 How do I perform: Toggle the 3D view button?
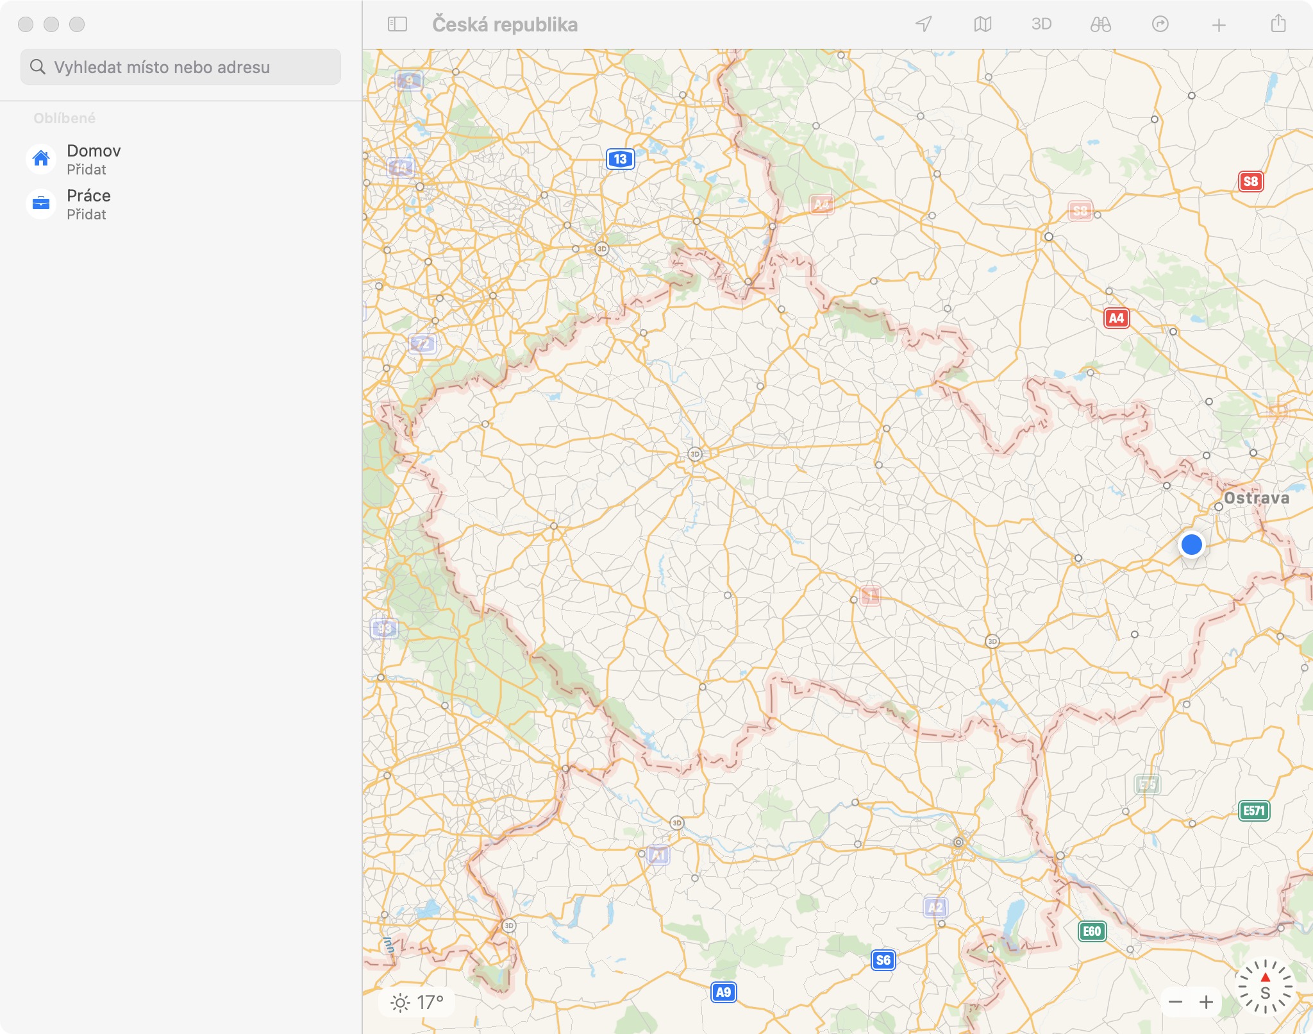pos(1041,24)
